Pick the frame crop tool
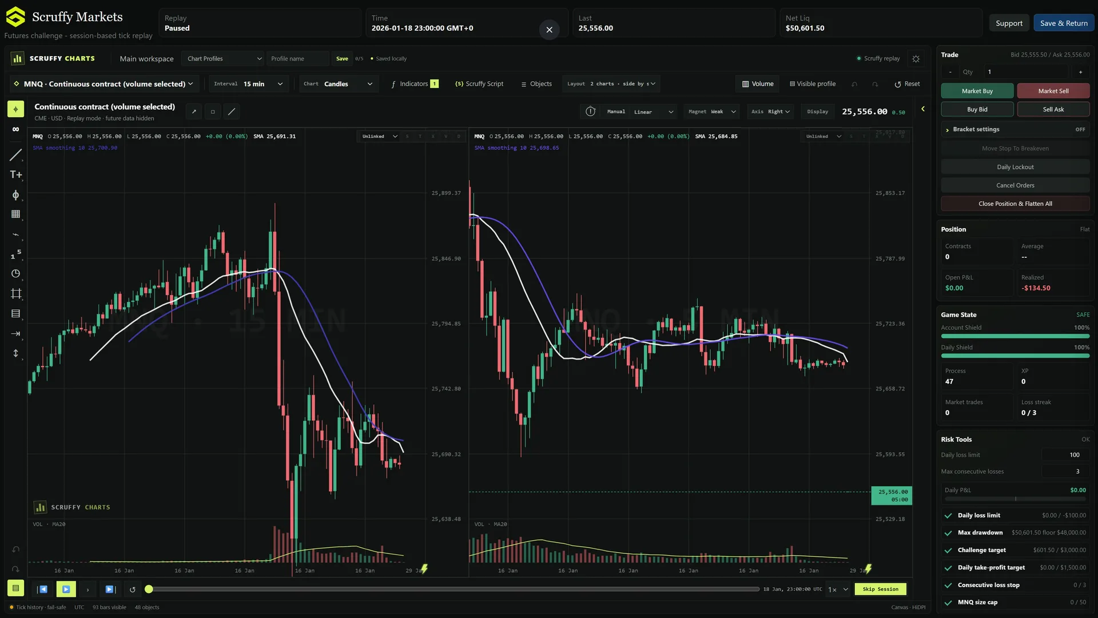The height and width of the screenshot is (618, 1098). (x=15, y=294)
